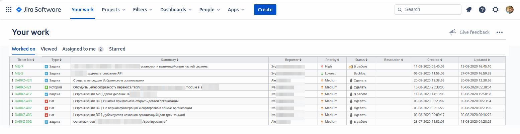520x134 pixels.
Task: Open the app switcher grid icon
Action: click(x=9, y=10)
